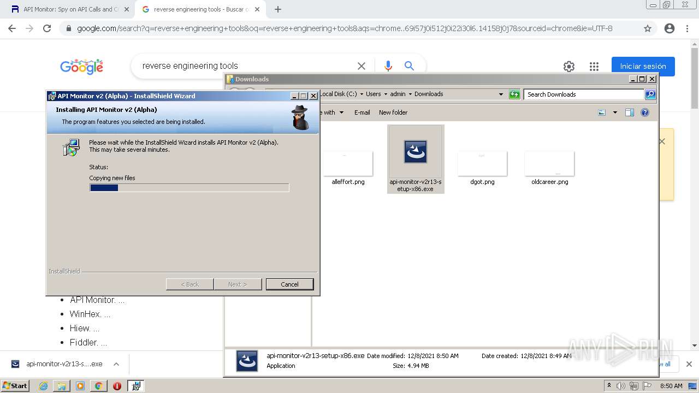Viewport: 699px width, 393px height.
Task: Select installer taskbar button
Action: pos(136,386)
